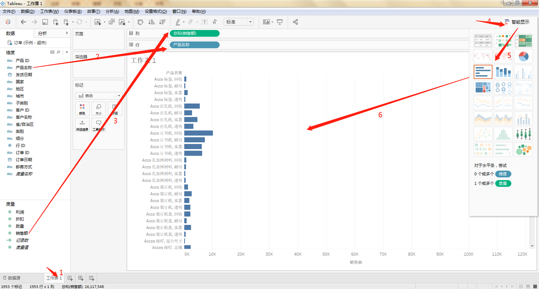Open the Tooltip marks card
Image resolution: width=539 pixels, height=289 pixels.
[99, 125]
